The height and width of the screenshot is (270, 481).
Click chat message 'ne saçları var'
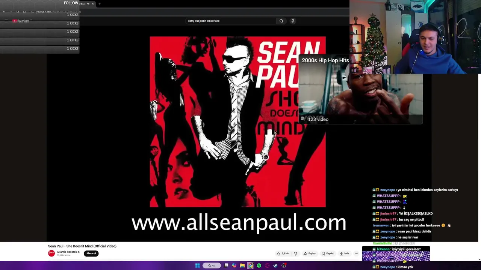point(408,237)
